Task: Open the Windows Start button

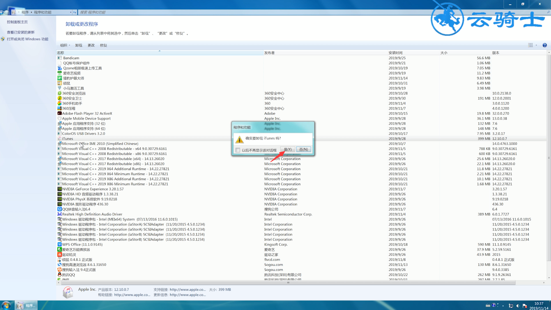Action: tap(6, 305)
